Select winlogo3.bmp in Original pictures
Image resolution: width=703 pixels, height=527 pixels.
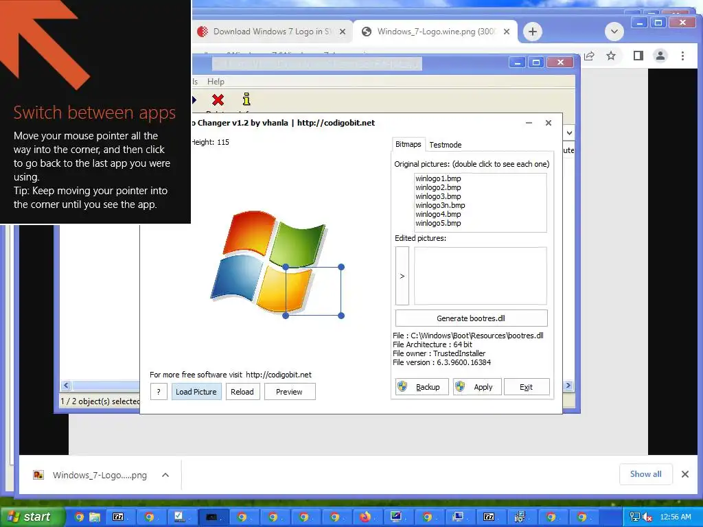coord(438,196)
